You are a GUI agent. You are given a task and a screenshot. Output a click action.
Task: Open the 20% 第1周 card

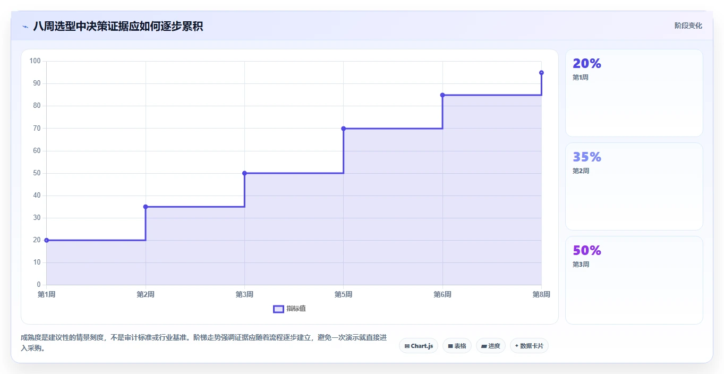tap(634, 93)
